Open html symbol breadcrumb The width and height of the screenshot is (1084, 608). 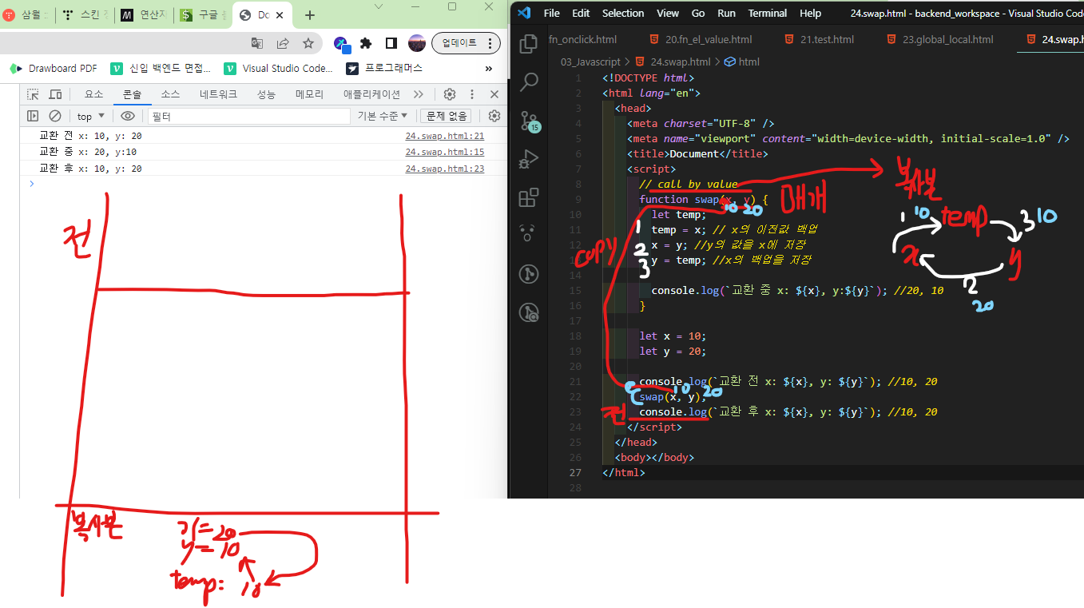742,62
